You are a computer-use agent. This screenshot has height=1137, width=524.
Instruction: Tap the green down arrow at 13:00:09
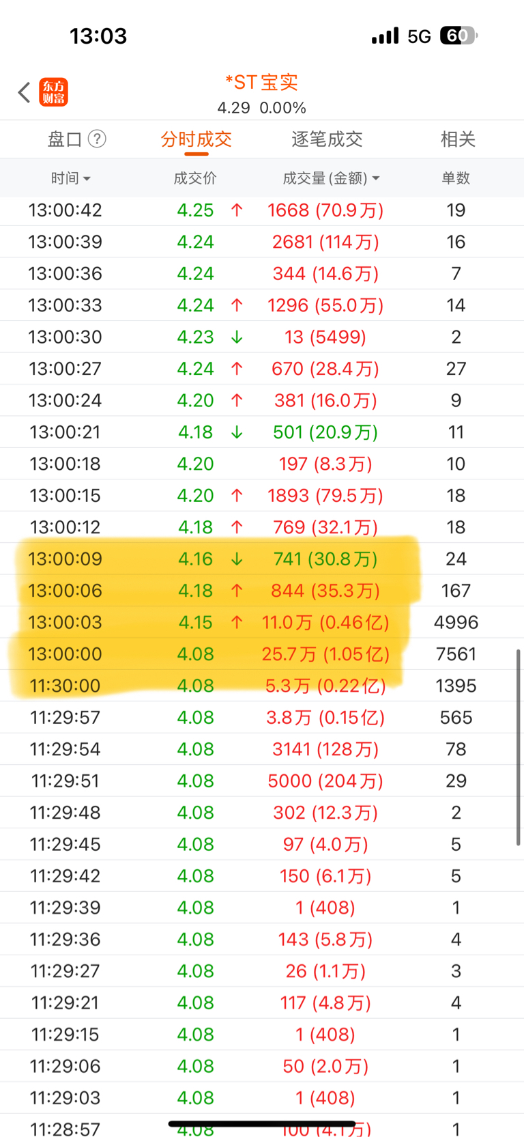237,559
